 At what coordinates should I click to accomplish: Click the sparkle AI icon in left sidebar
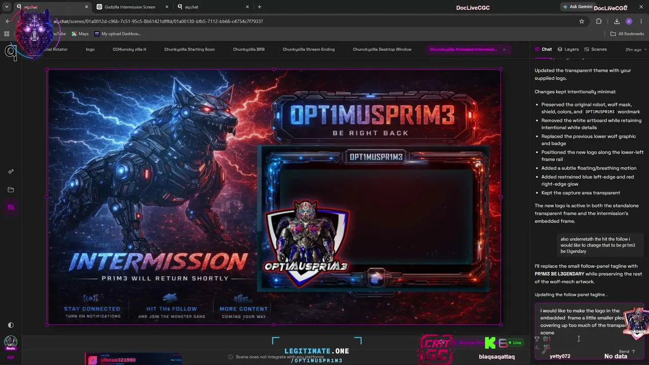click(11, 172)
